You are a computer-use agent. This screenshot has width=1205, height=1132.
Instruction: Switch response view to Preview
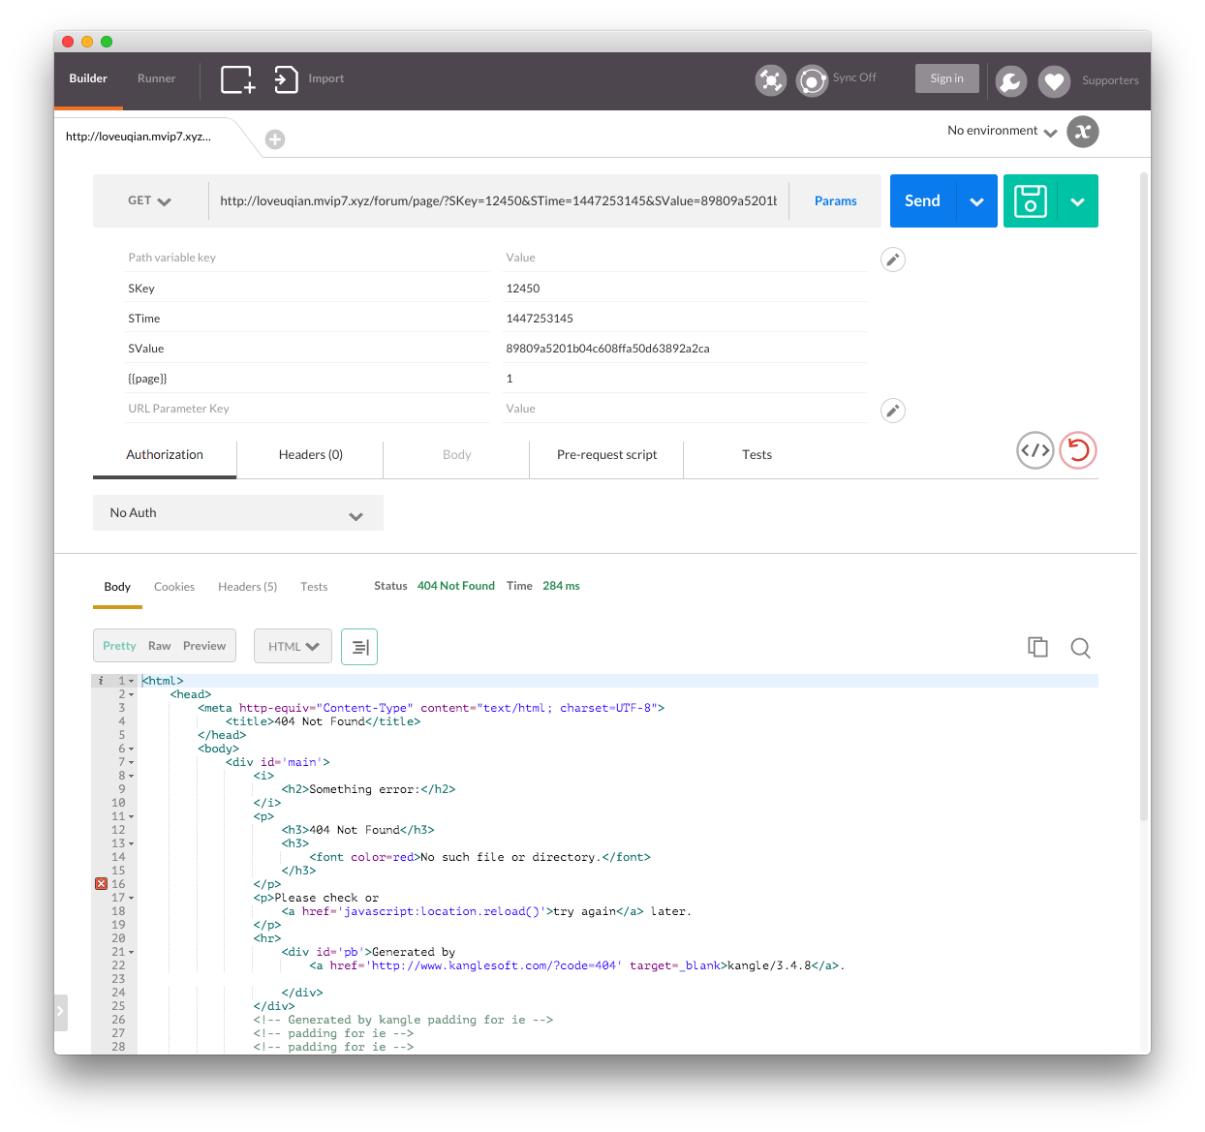pos(204,647)
